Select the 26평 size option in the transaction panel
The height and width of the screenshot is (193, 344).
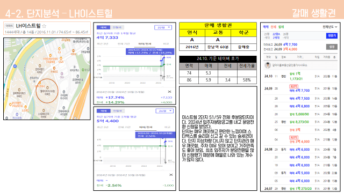coord(285,36)
